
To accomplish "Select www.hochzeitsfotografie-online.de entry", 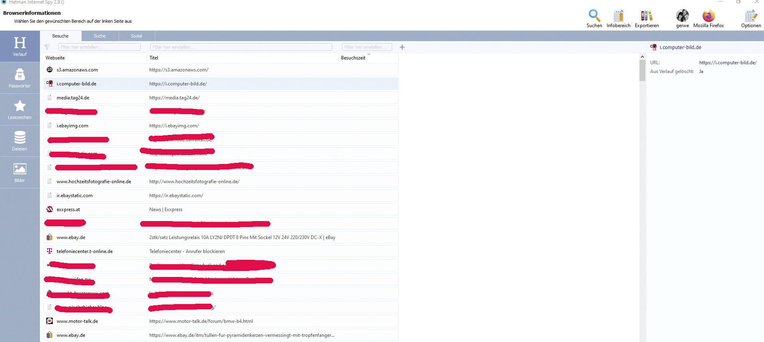I will (221, 181).
